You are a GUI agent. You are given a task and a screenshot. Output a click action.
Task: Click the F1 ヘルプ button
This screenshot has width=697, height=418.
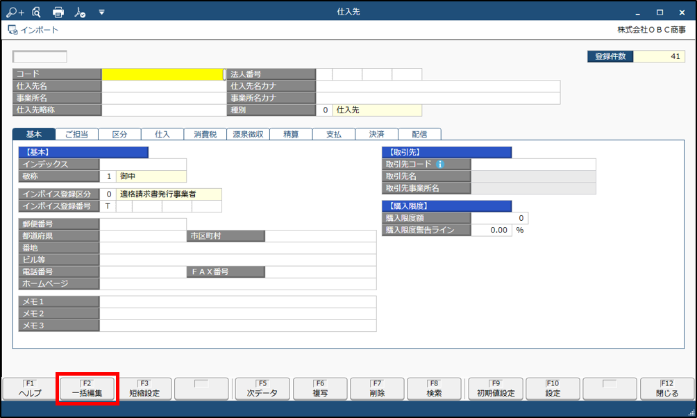31,389
